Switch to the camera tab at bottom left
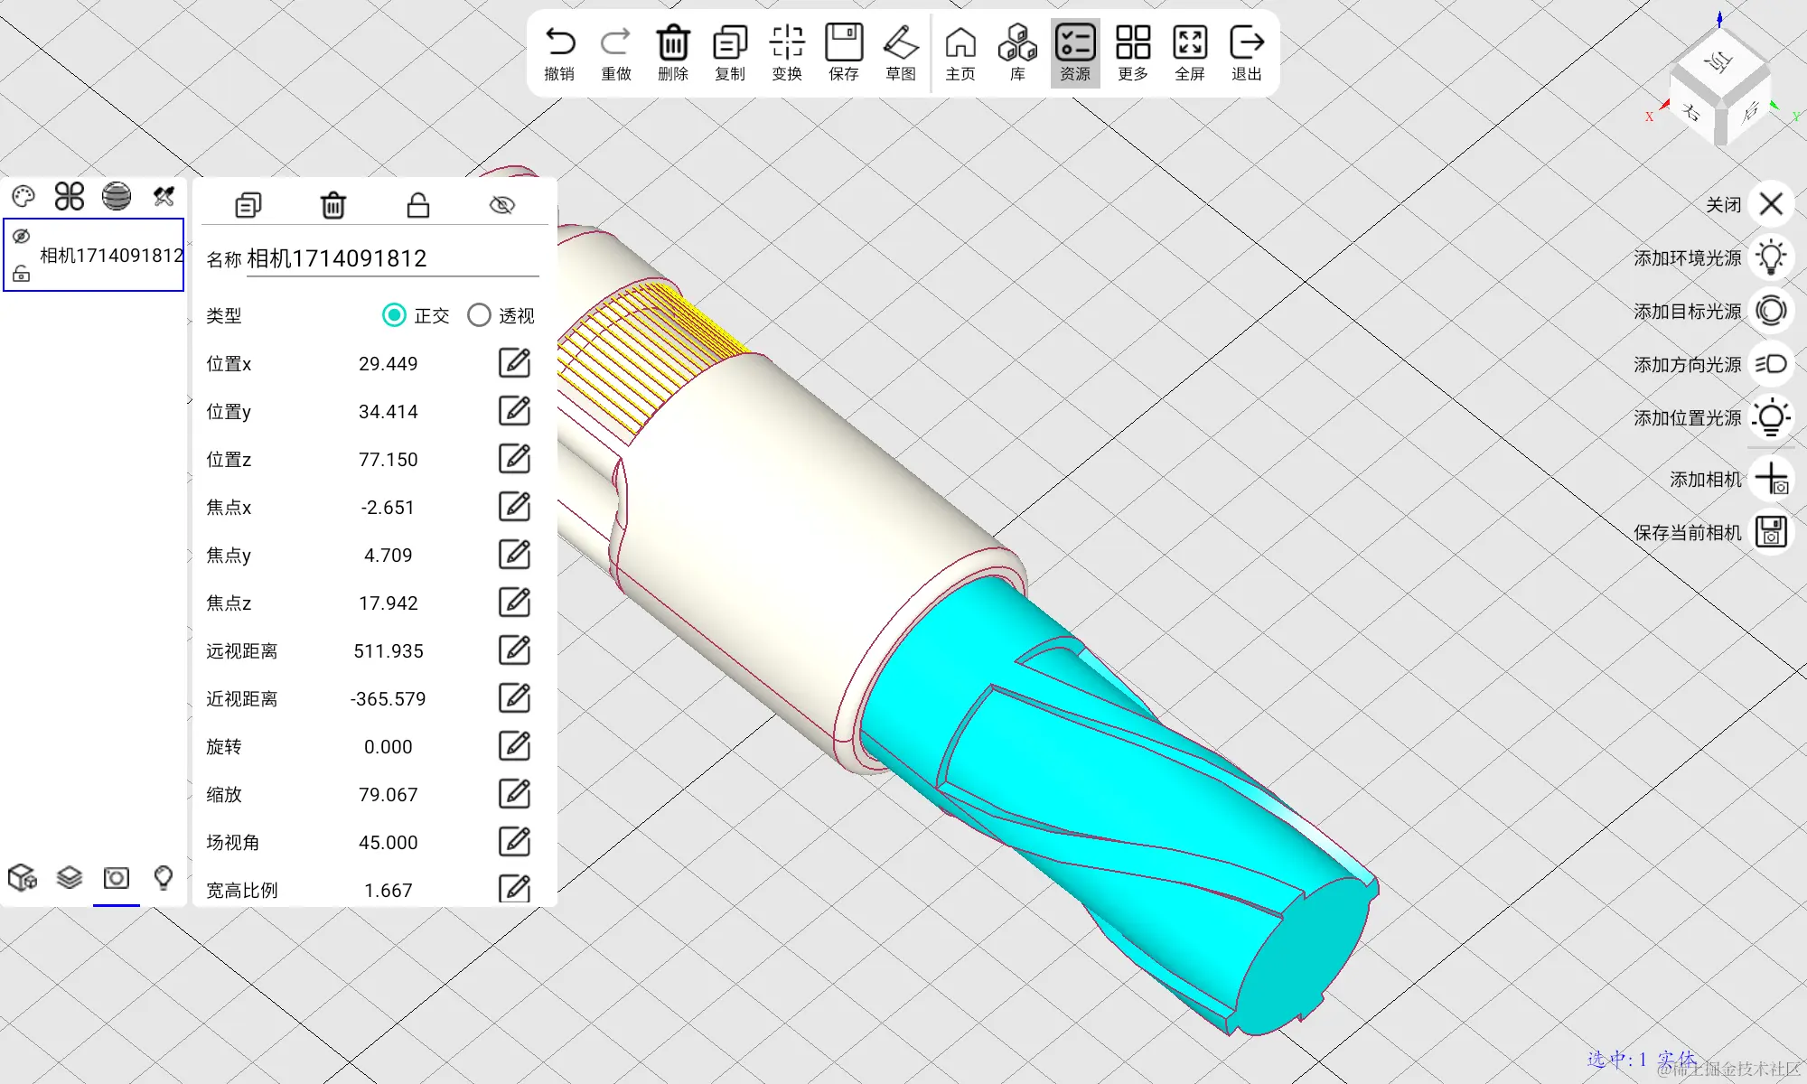Viewport: 1807px width, 1084px height. 117,878
